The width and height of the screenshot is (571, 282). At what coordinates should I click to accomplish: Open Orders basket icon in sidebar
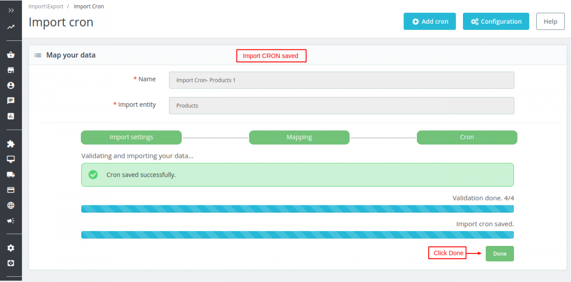11,55
